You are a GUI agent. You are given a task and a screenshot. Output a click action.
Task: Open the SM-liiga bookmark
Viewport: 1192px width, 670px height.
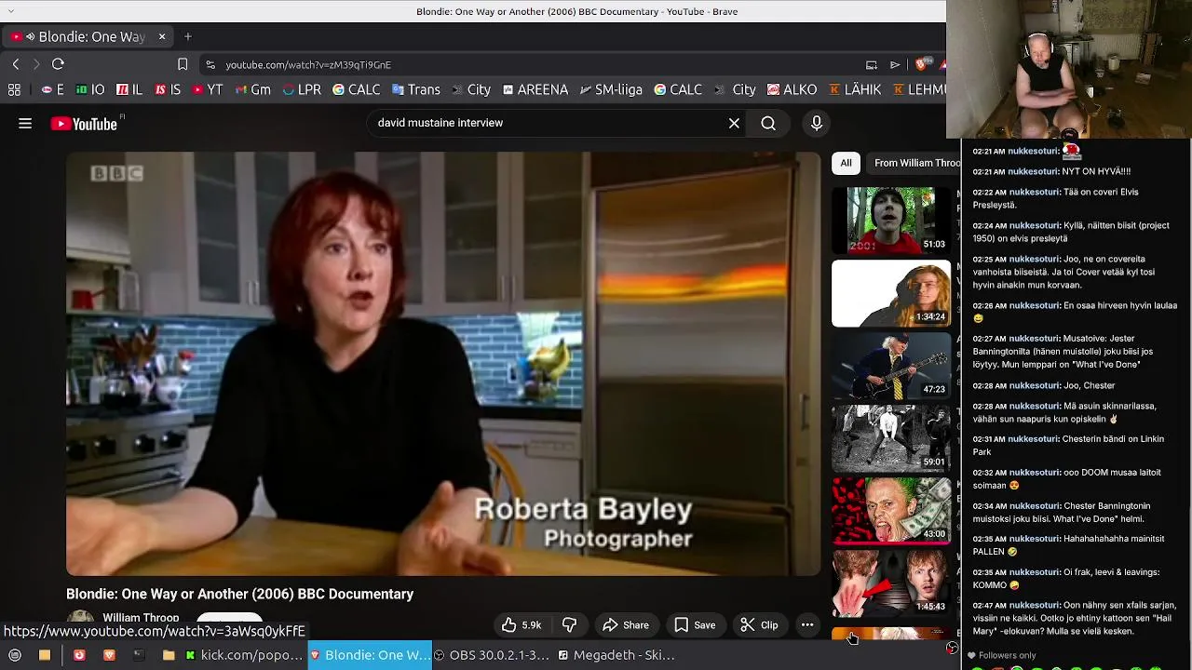(x=611, y=90)
